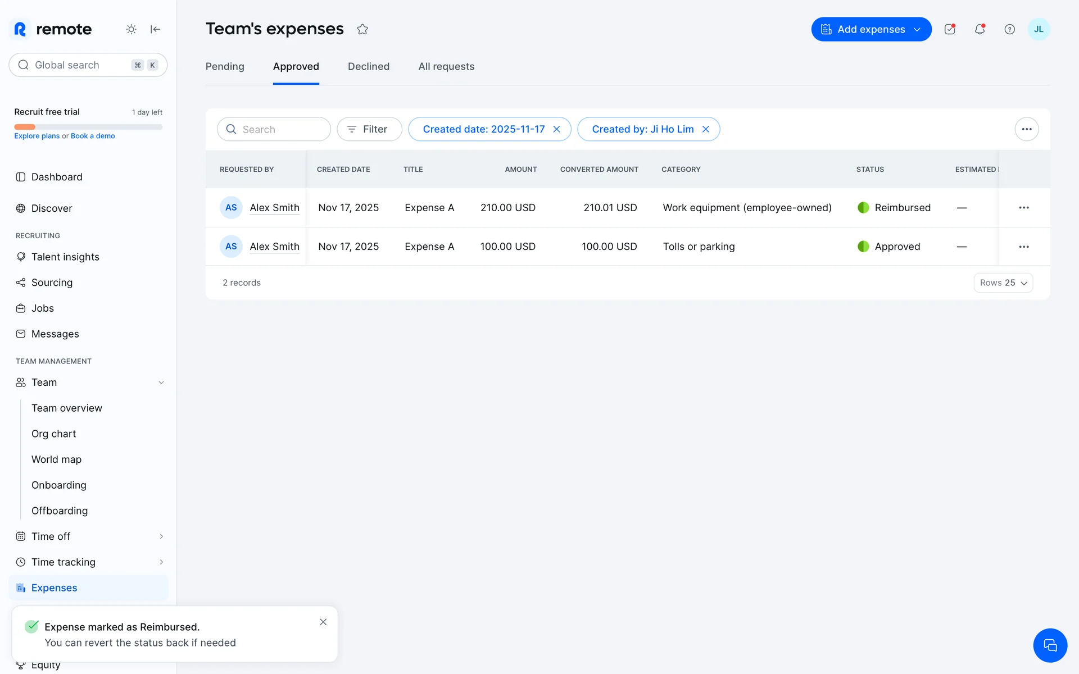Open the to-do checklist icon in the header
The image size is (1079, 674).
coord(950,29)
